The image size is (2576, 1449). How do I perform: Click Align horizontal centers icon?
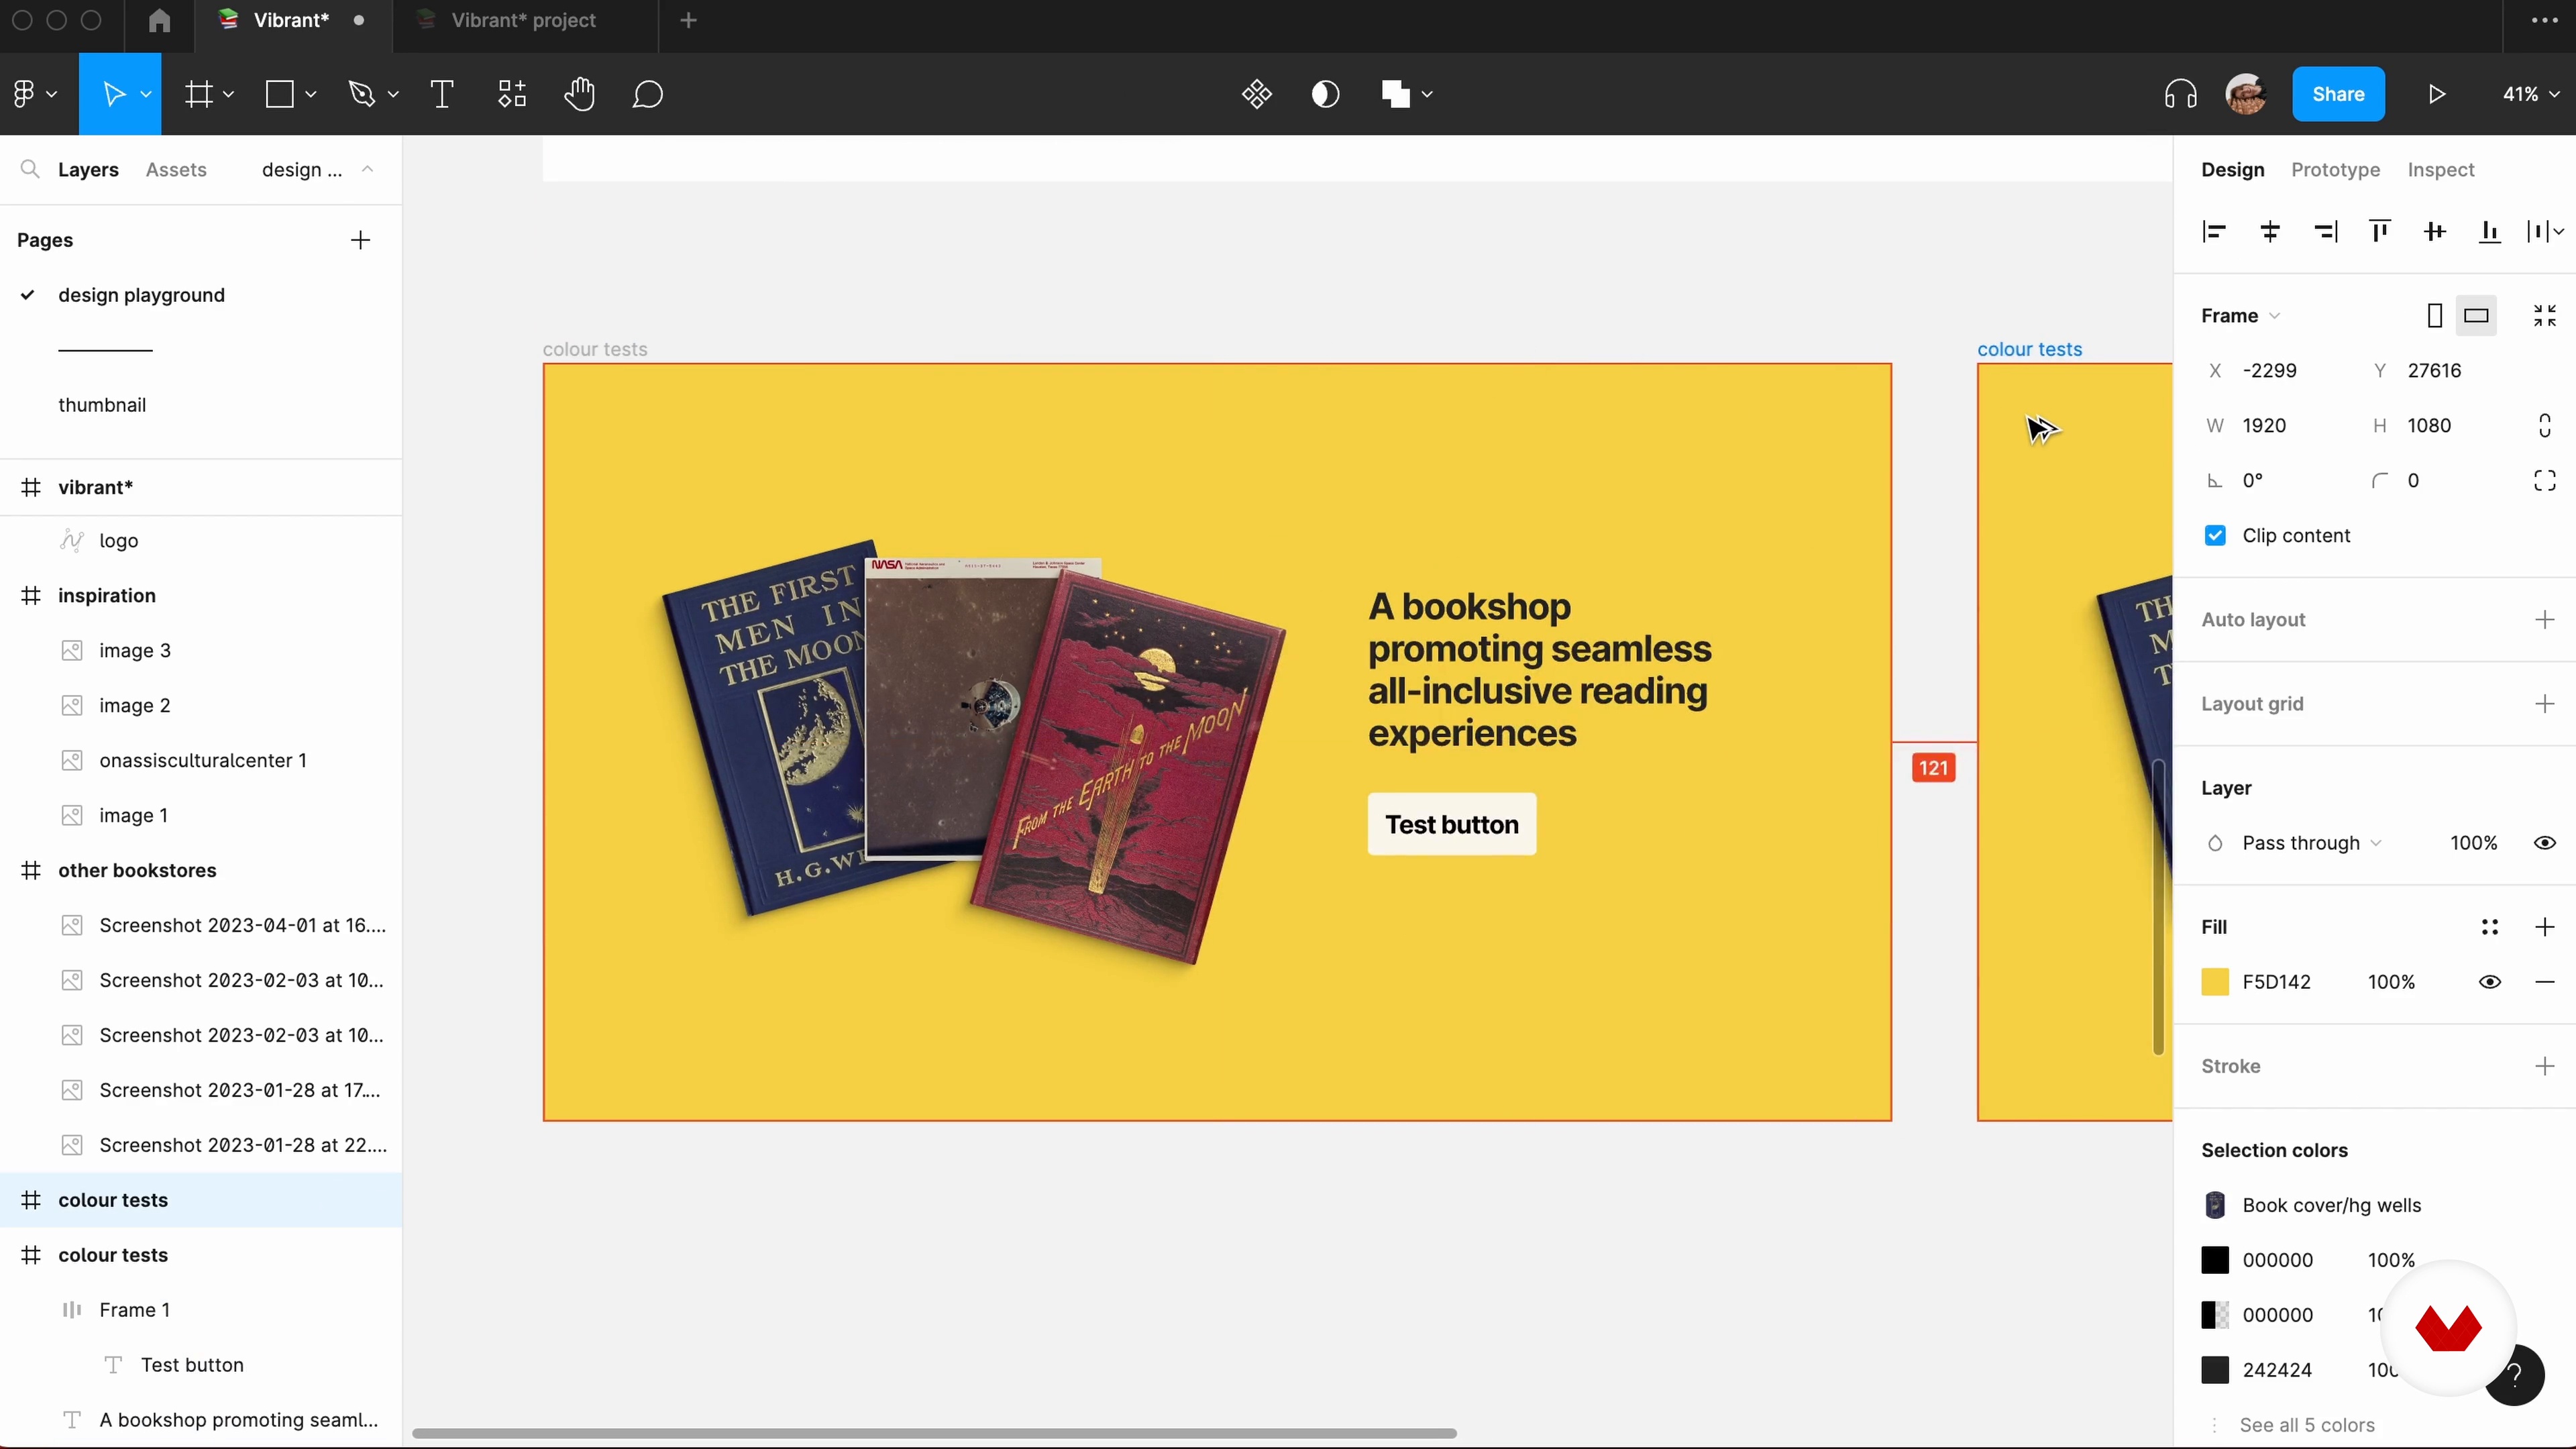point(2270,232)
